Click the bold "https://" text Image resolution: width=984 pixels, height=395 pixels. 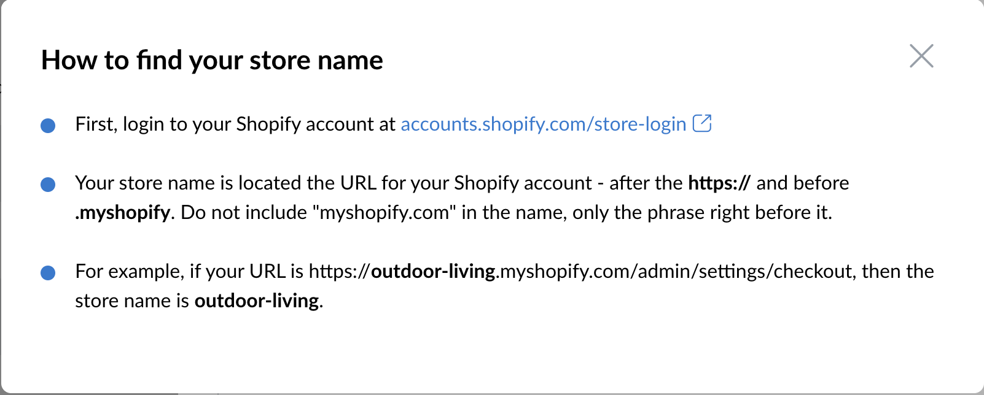(x=719, y=183)
